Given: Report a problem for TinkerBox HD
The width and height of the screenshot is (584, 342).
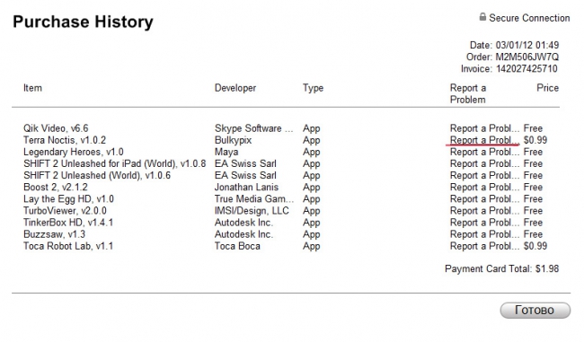Looking at the screenshot, I should coord(484,223).
